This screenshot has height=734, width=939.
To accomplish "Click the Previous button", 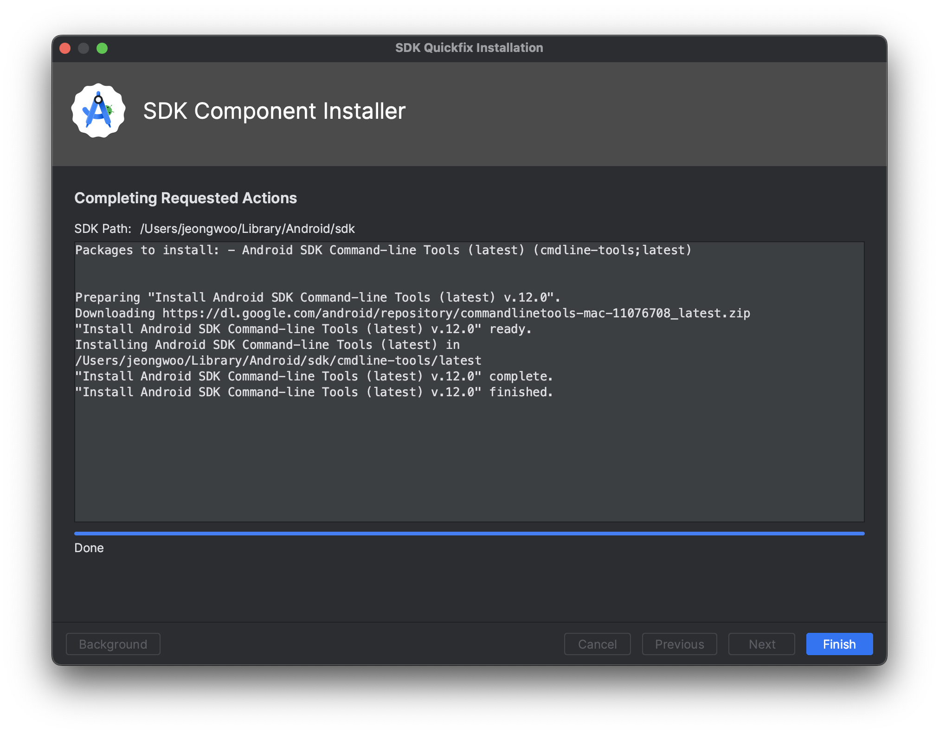I will click(679, 644).
